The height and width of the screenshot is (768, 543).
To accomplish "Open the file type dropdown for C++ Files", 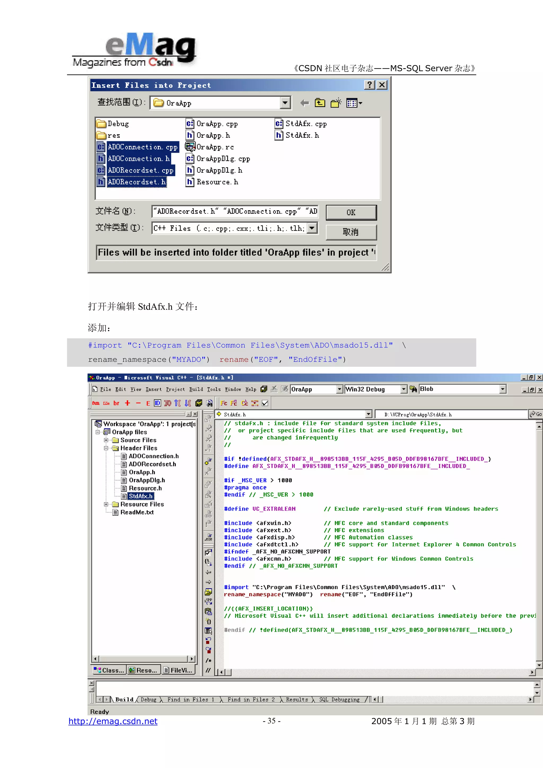I will 312,228.
